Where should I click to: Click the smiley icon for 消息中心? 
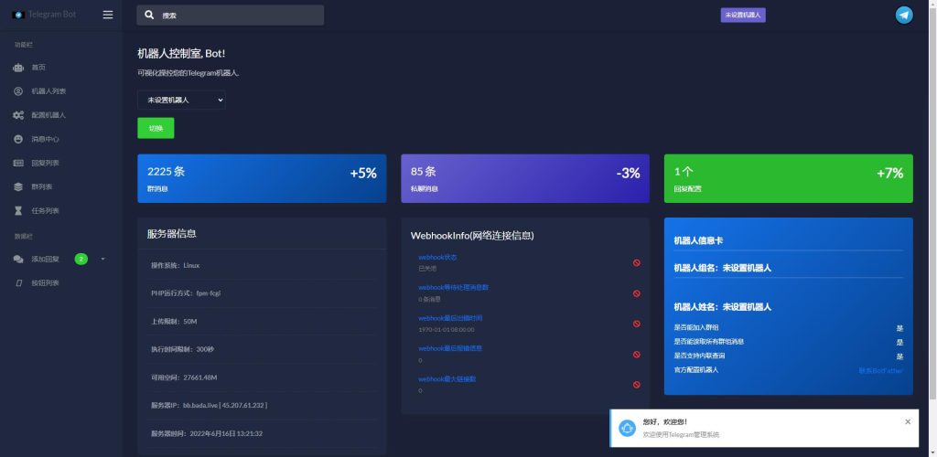18,139
